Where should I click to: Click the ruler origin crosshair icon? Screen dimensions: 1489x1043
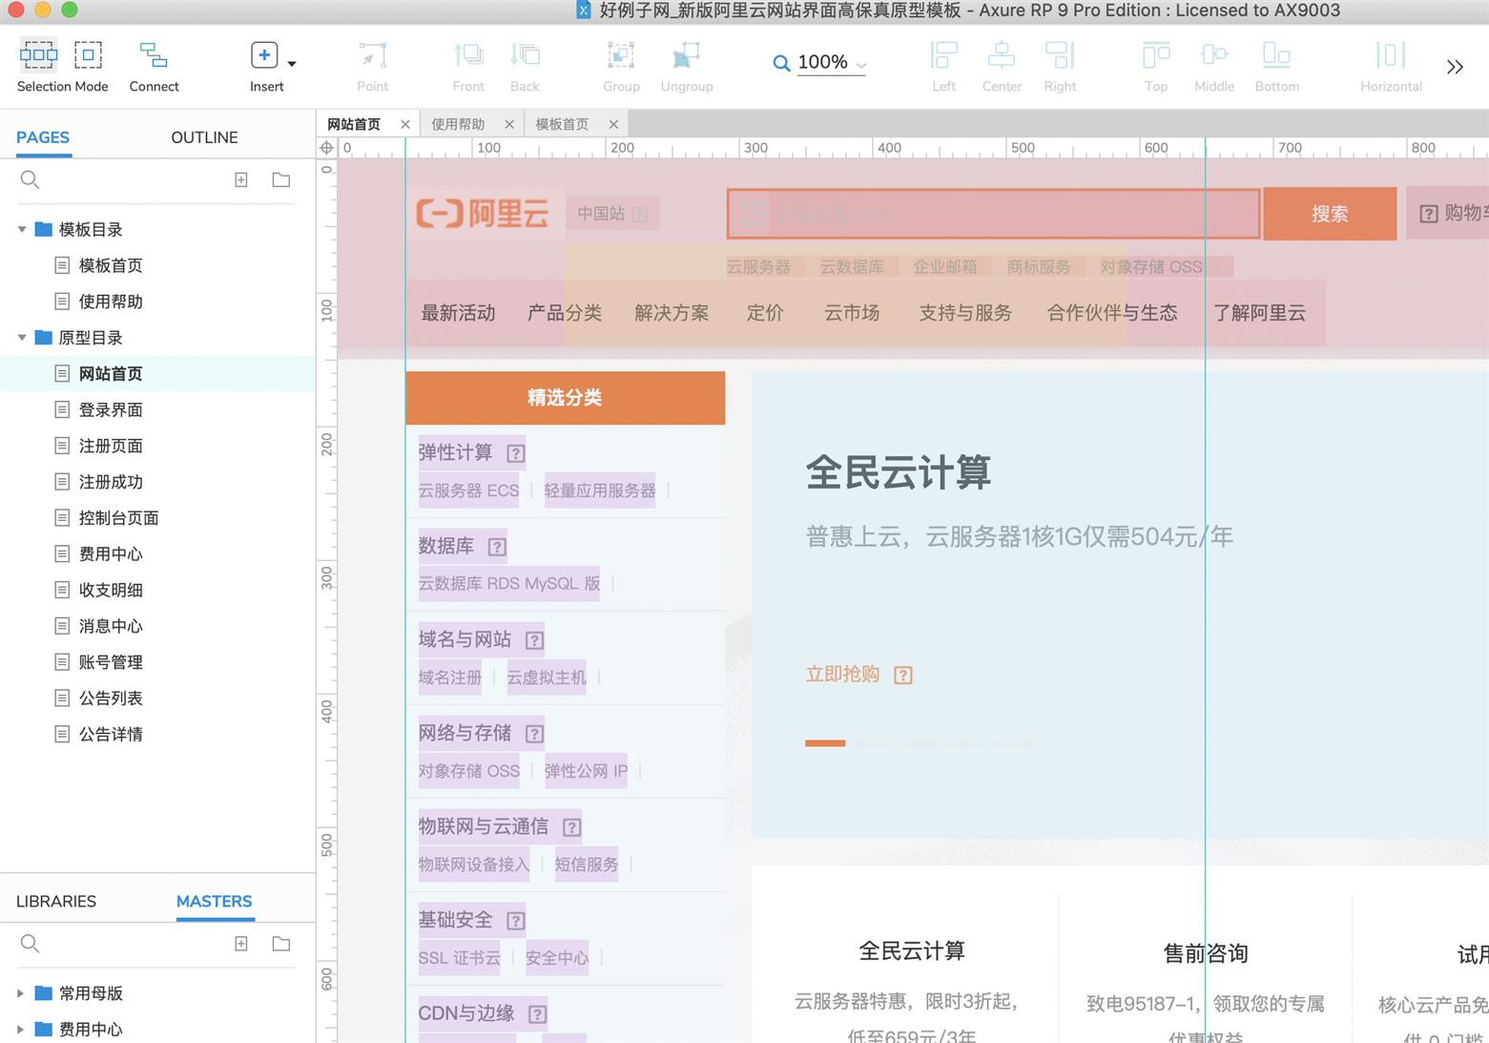326,148
